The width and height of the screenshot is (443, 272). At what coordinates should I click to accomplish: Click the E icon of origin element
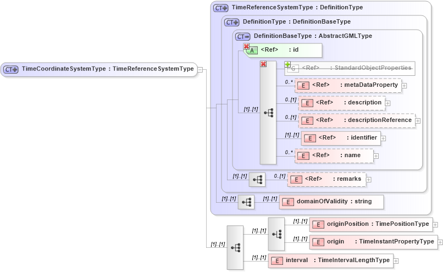tap(318, 242)
